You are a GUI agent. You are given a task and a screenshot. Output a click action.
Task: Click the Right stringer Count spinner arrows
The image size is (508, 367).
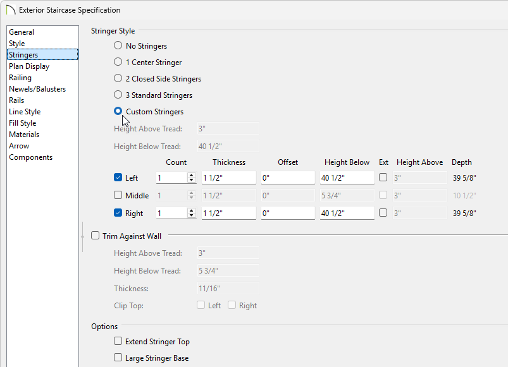click(191, 214)
